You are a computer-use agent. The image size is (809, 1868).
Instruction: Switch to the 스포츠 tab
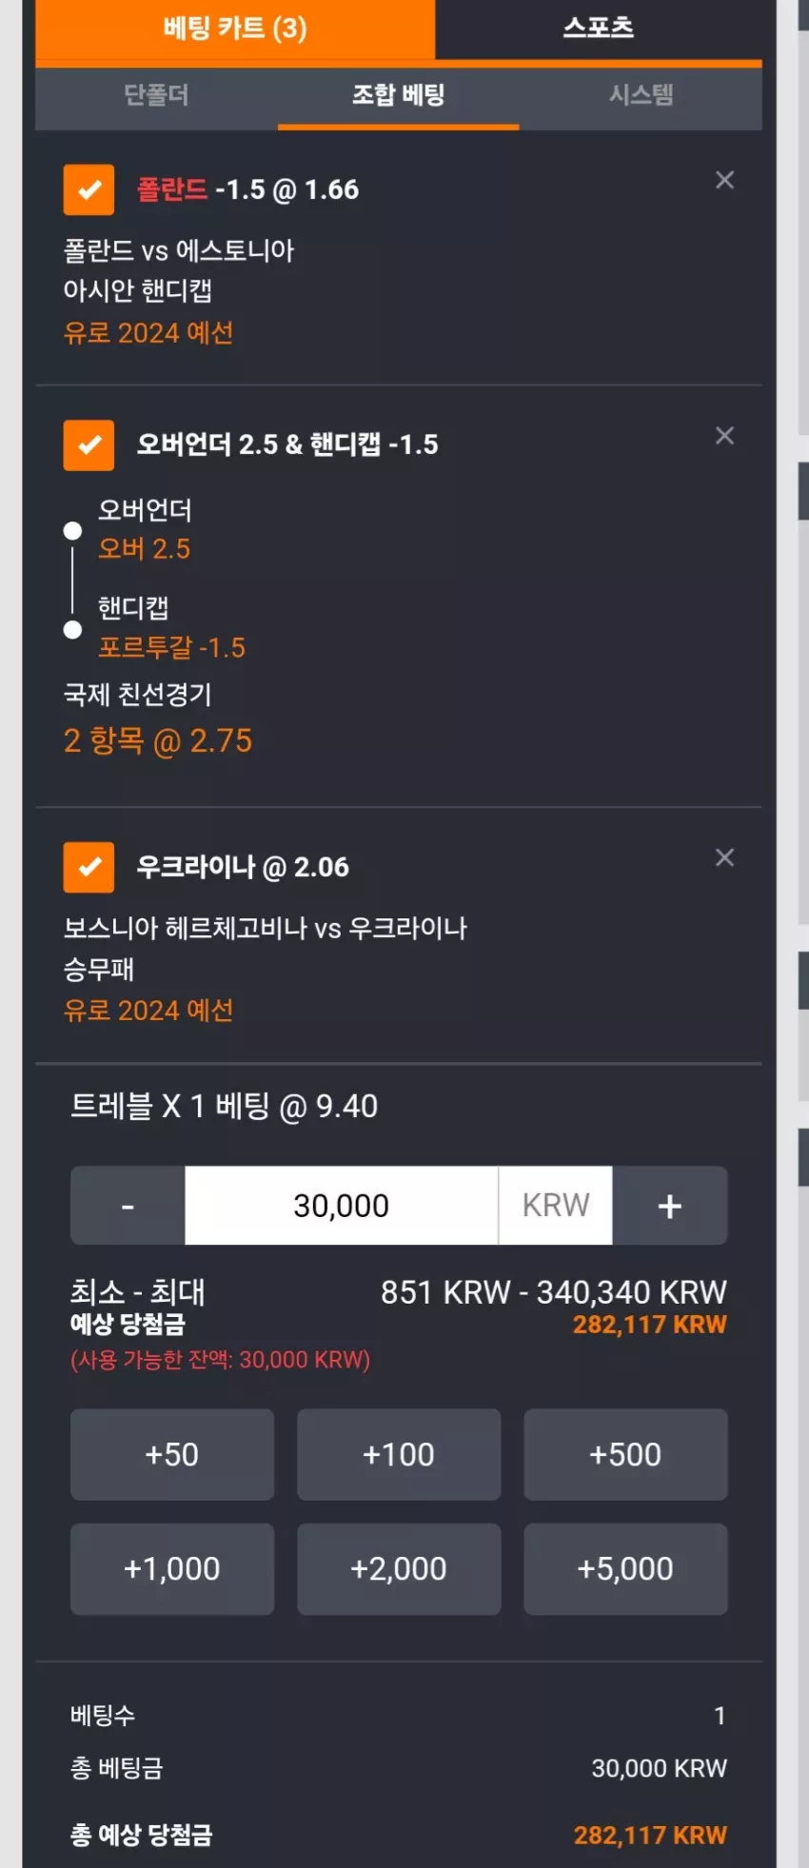(599, 29)
